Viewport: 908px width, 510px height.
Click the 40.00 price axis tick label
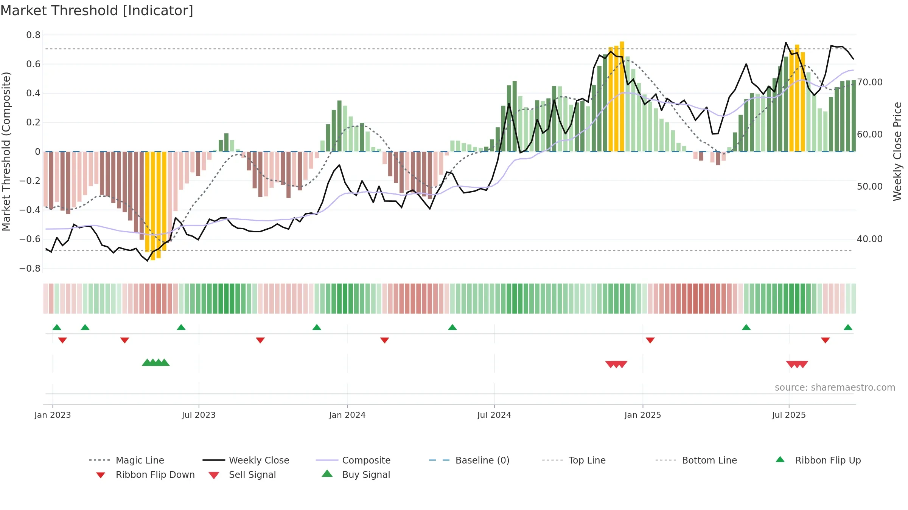[x=870, y=239]
